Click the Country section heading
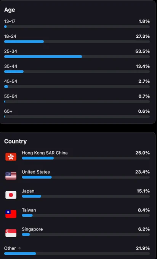 click(15, 141)
